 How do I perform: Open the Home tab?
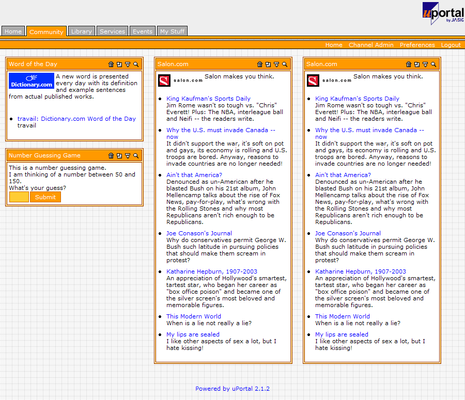[13, 31]
